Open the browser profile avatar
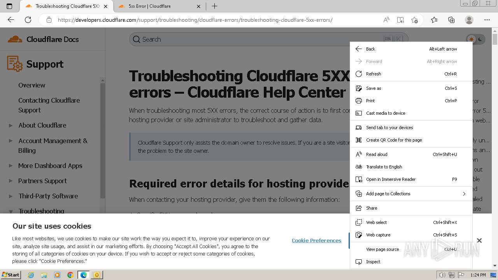Viewport: 498px width, 280px height. coord(469,20)
